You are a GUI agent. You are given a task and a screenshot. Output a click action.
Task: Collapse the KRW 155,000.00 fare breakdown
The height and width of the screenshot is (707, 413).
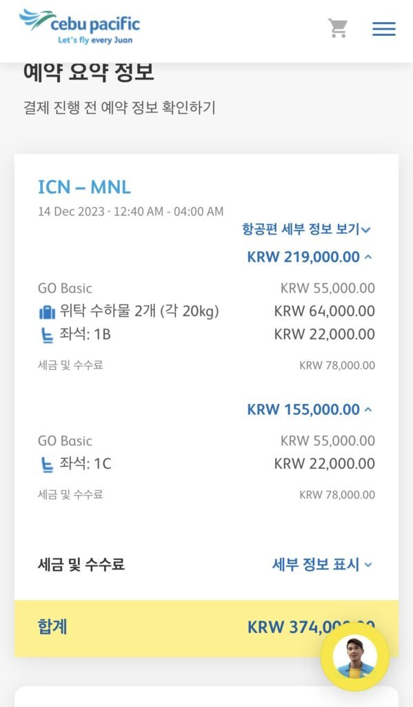click(310, 409)
